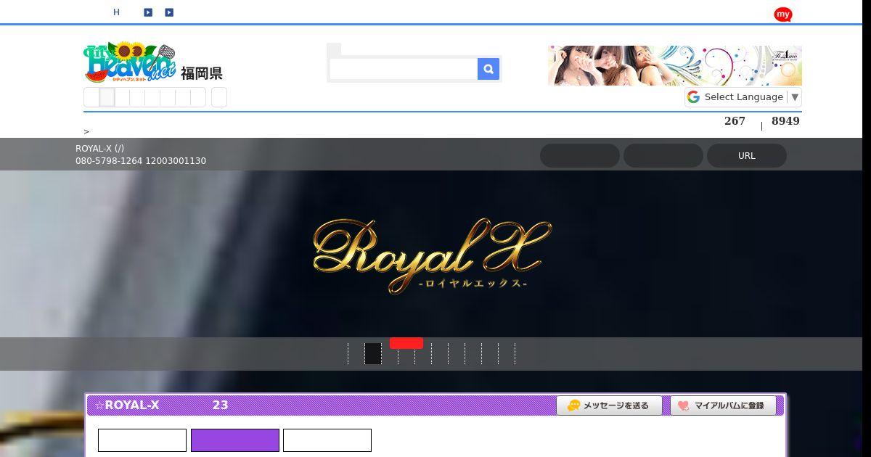This screenshot has height=457, width=871.
Task: Open the Royal X gold logo banner
Action: pyautogui.click(x=432, y=255)
